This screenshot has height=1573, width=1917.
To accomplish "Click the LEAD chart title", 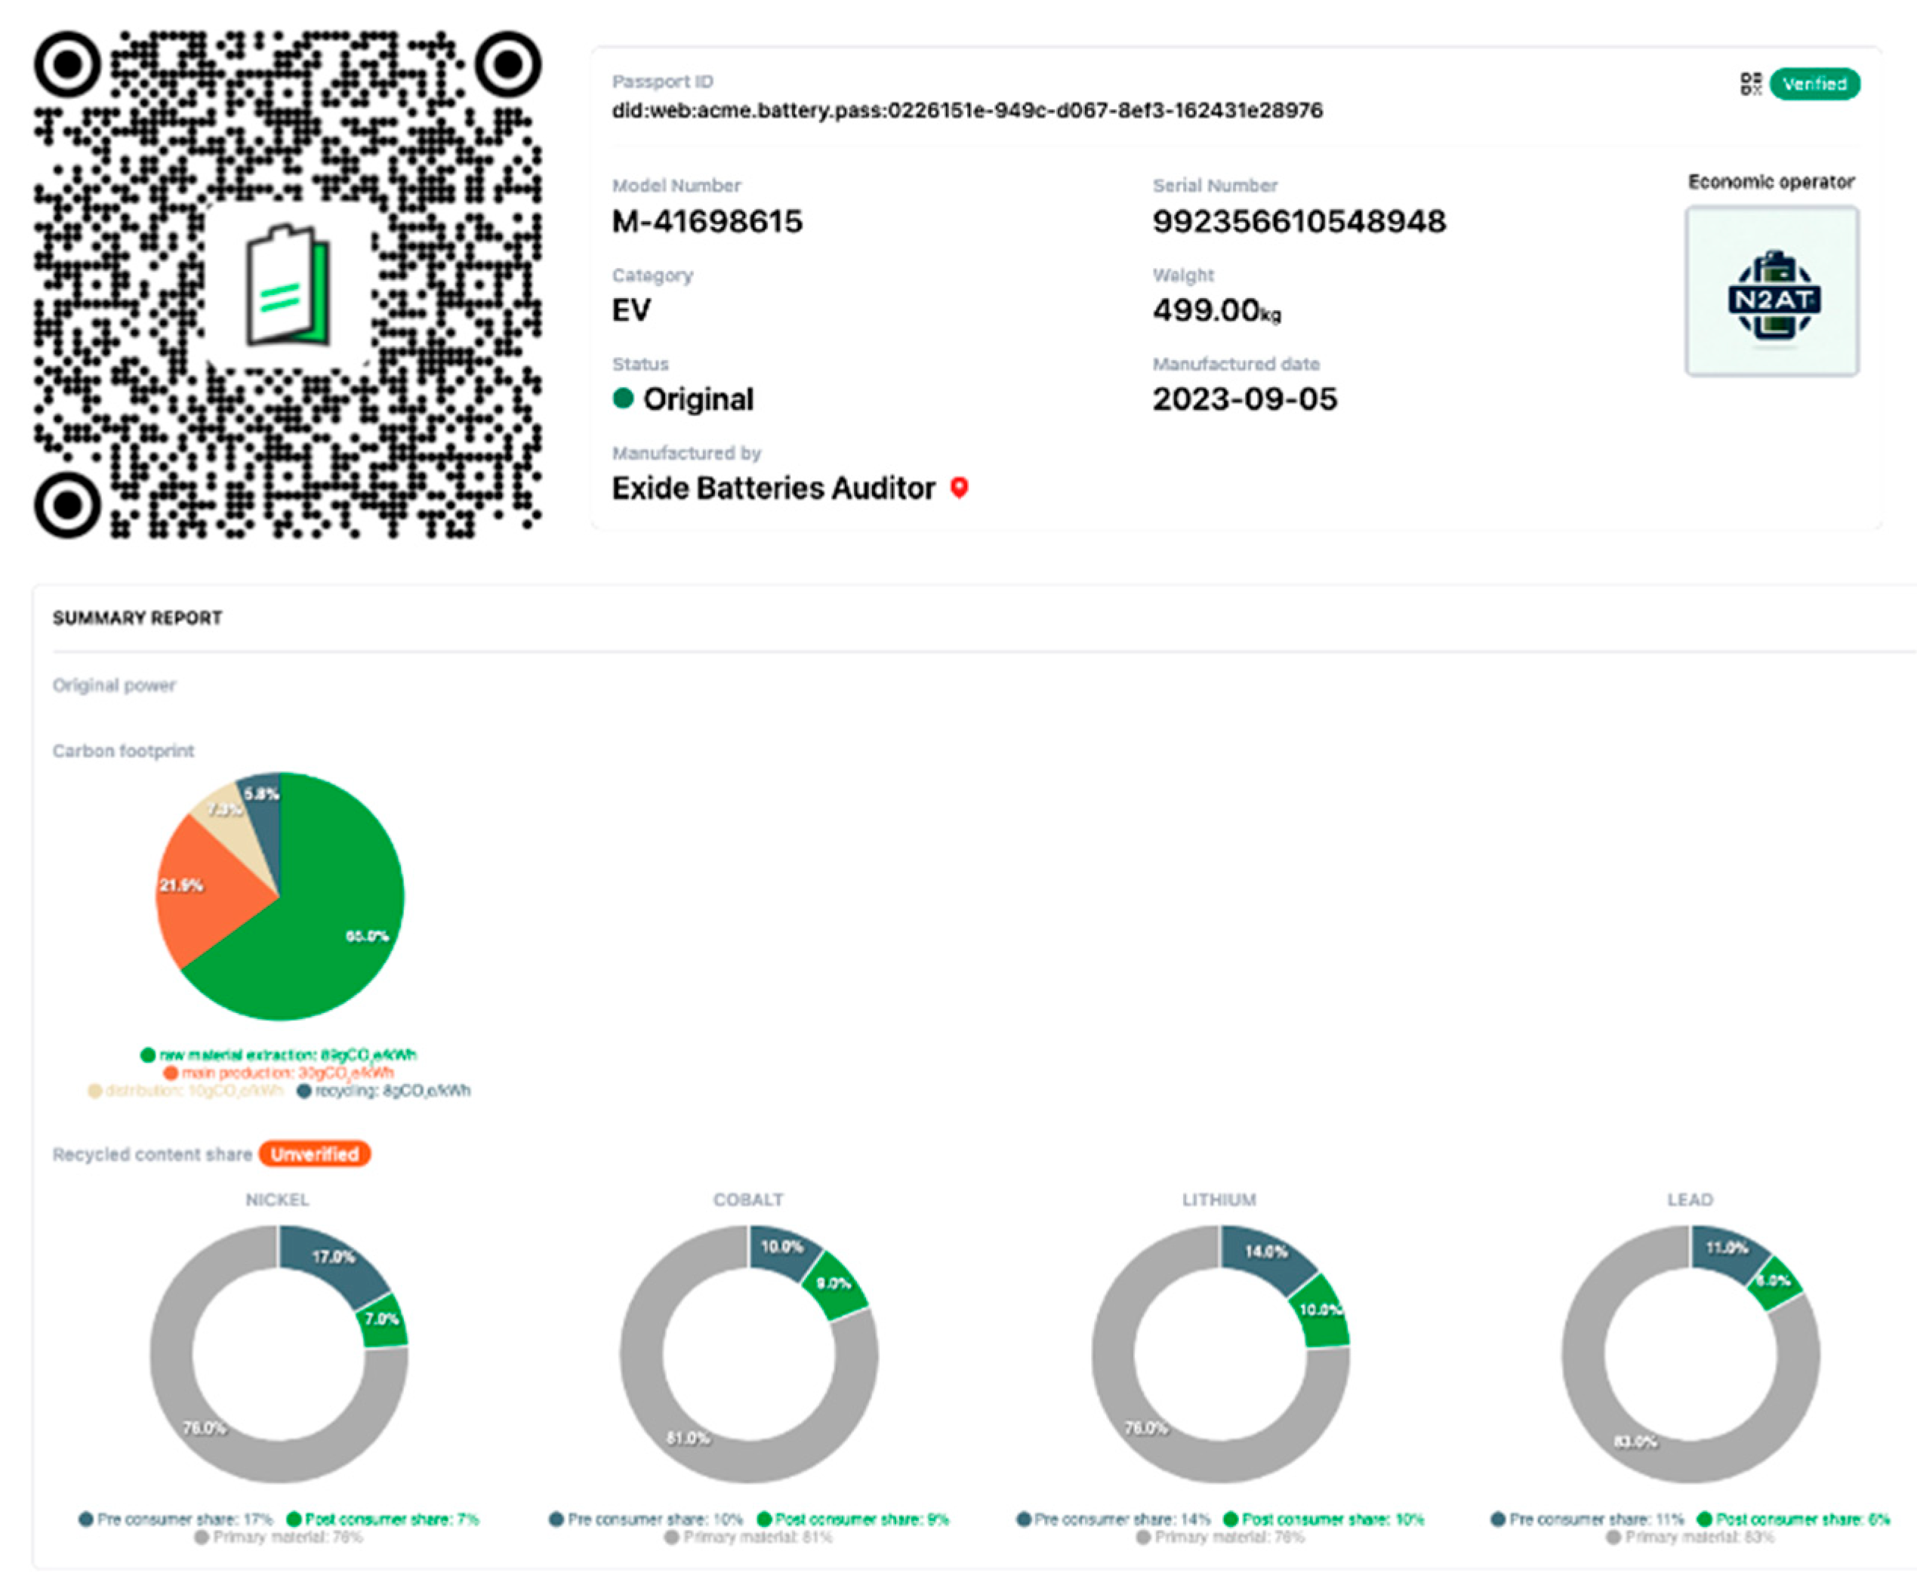I will (1690, 1199).
